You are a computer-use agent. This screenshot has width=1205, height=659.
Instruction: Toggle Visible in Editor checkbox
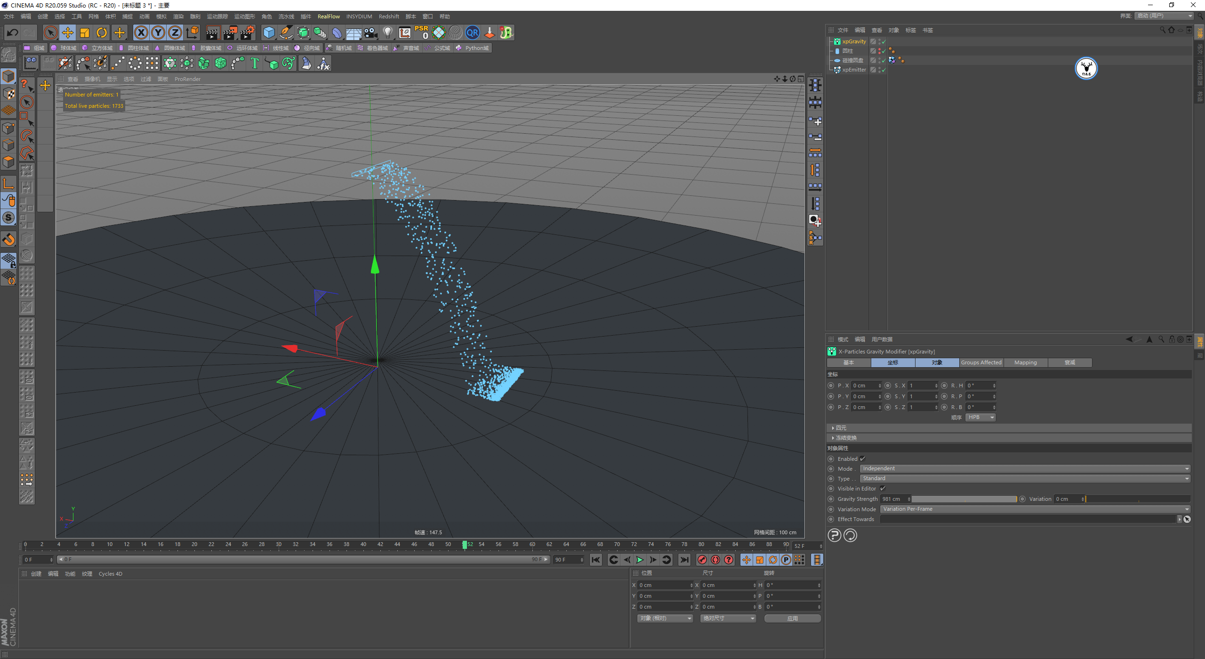[883, 489]
